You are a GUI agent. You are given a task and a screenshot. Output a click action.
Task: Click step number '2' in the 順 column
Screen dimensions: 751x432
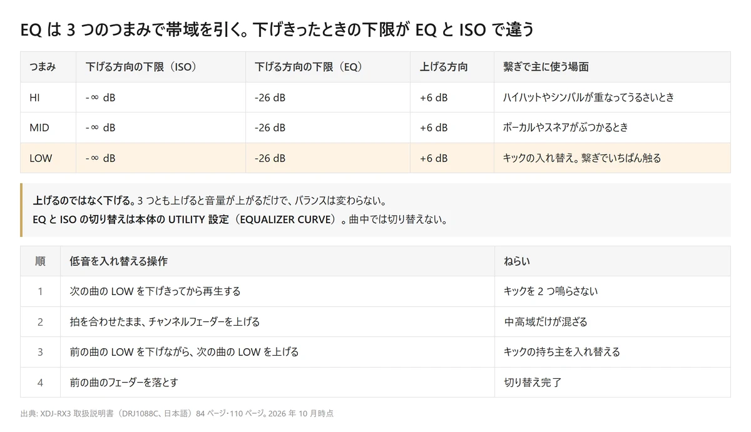(40, 322)
